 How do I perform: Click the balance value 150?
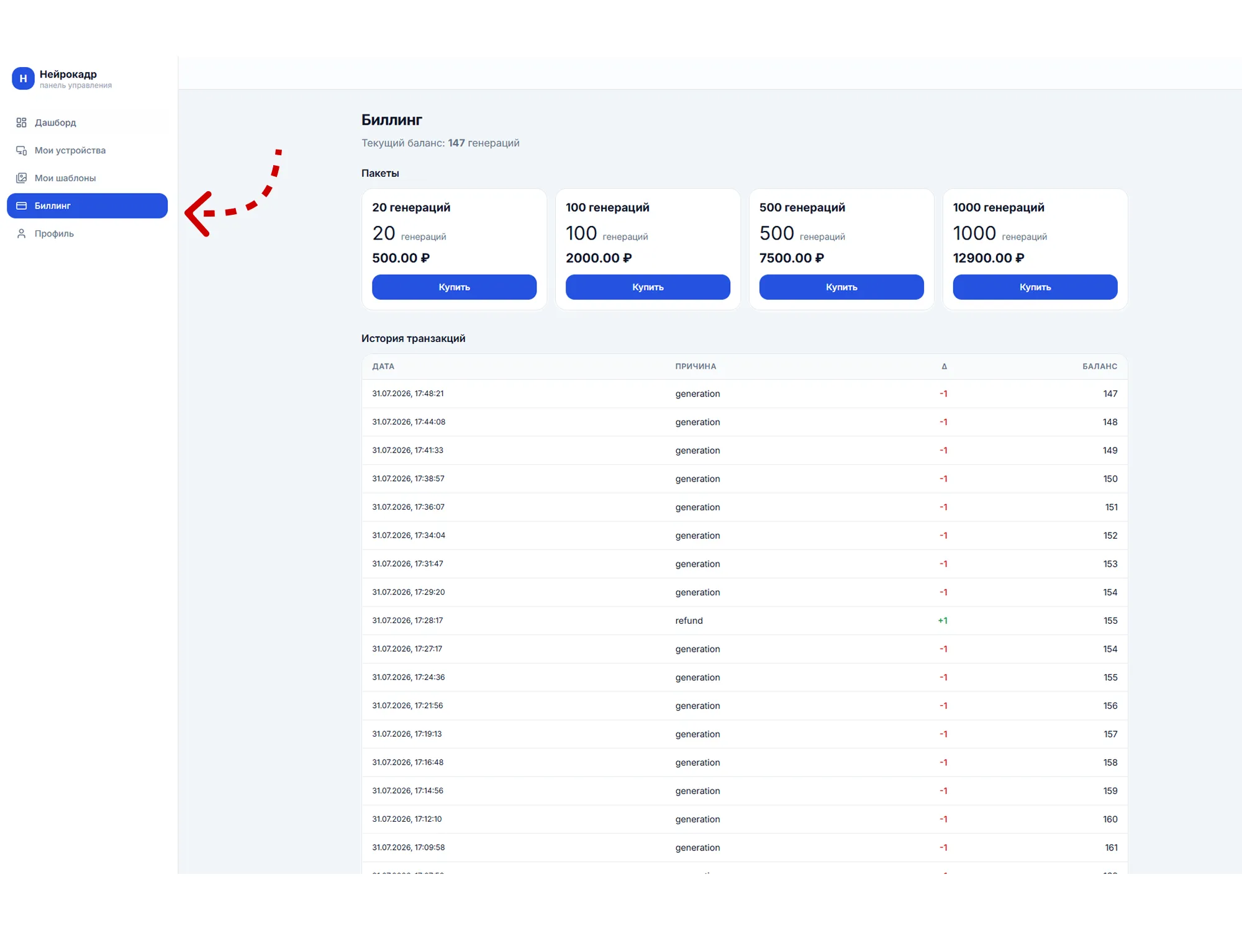pos(1110,479)
